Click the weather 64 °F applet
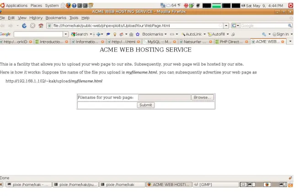This screenshot has height=196, width=299. (x=174, y=5)
